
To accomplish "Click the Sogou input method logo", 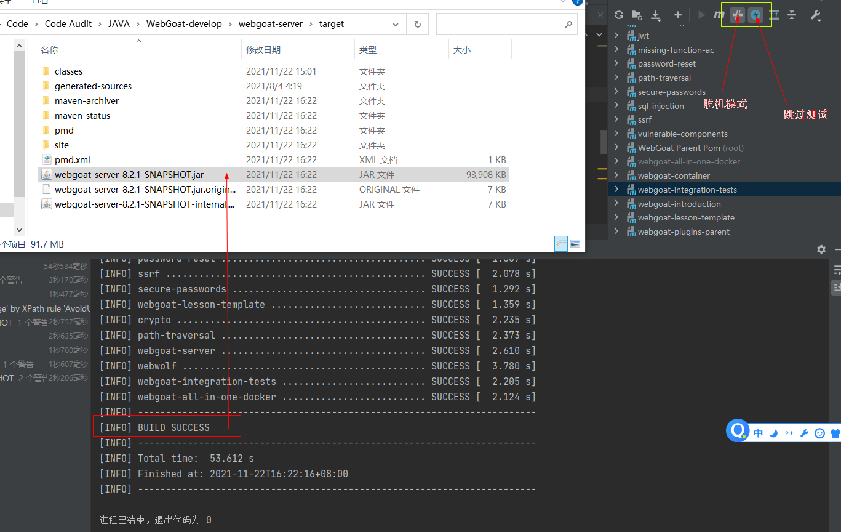I will 738,430.
